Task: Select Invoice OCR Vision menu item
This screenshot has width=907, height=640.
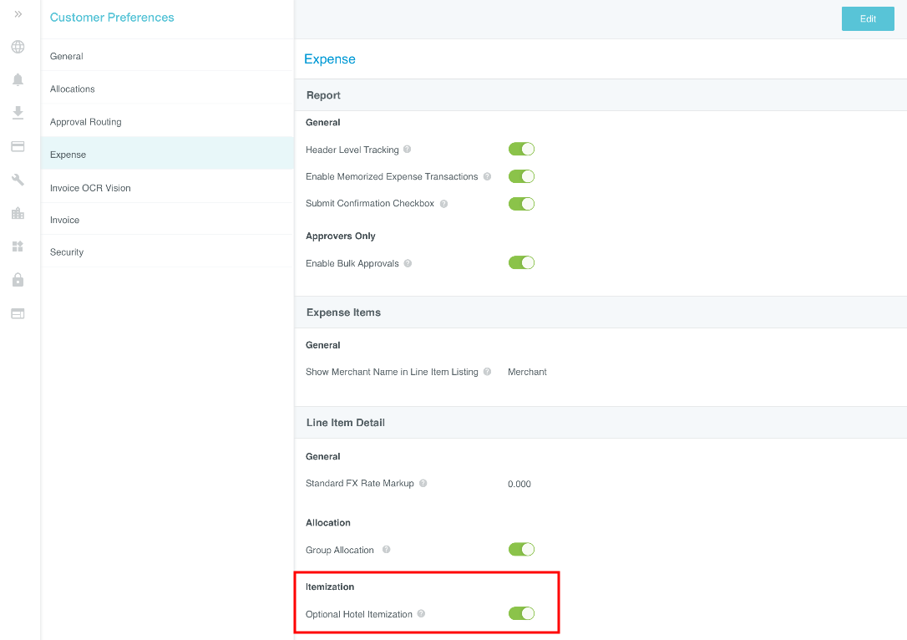Action: 90,188
